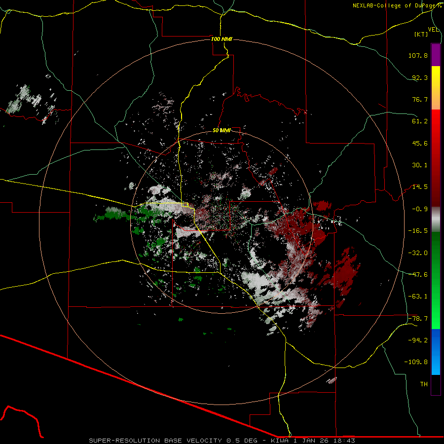Select the -78.7 legend value
This screenshot has width=444, height=444.
[418, 319]
